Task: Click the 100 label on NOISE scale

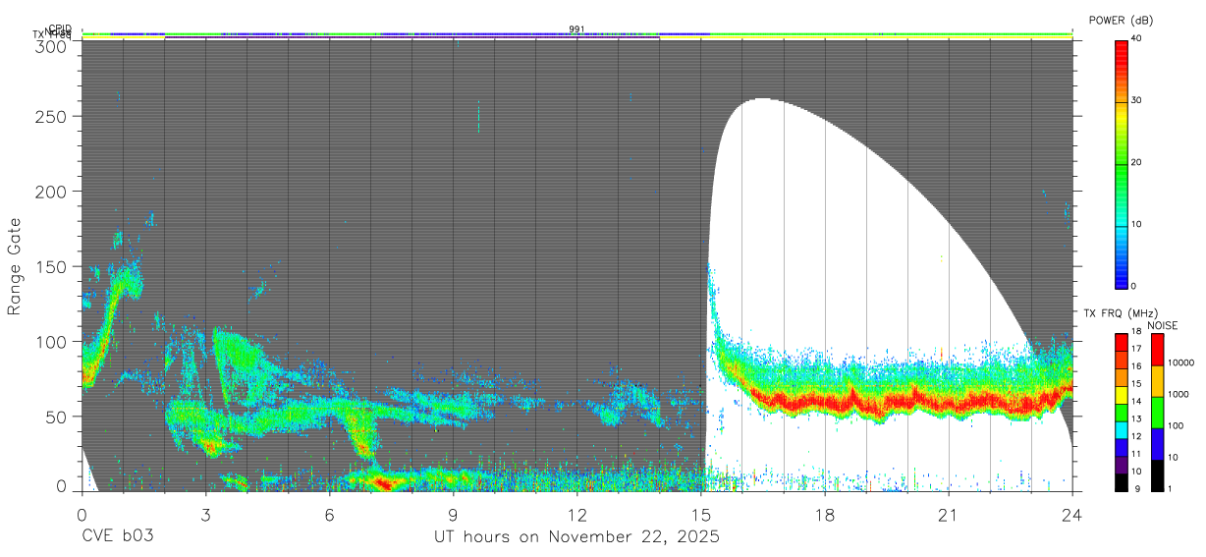Action: tap(1176, 426)
